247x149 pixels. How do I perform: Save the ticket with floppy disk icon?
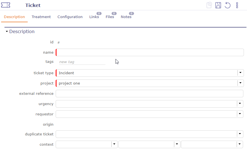(218, 5)
